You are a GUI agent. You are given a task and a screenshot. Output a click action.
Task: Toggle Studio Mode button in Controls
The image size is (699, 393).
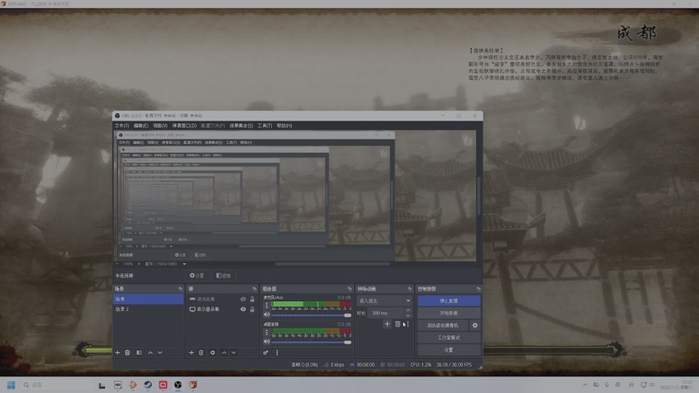(449, 337)
